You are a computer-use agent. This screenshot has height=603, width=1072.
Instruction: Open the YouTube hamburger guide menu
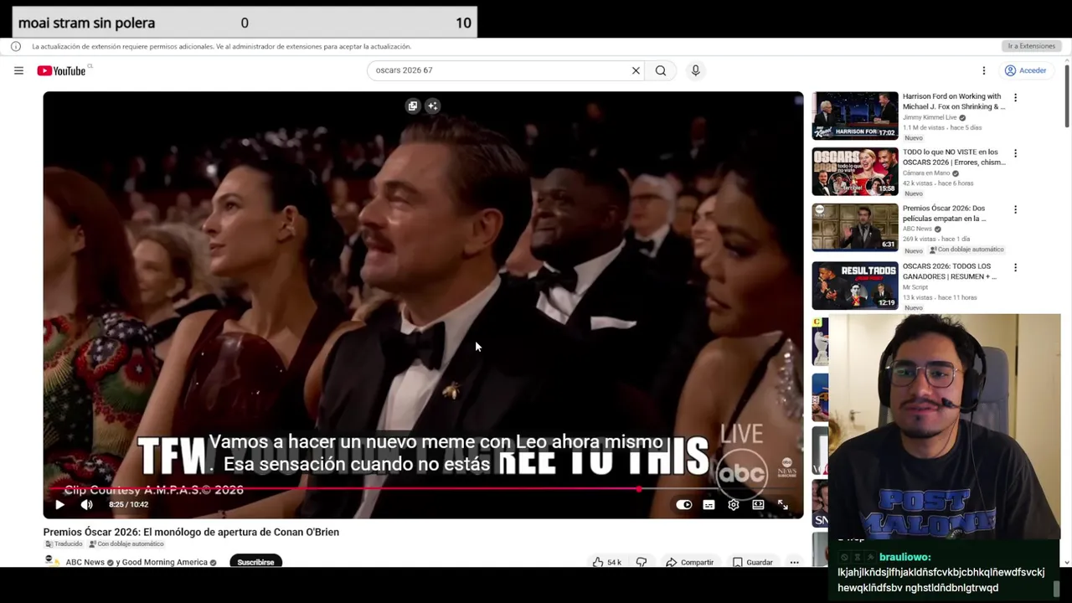[18, 70]
